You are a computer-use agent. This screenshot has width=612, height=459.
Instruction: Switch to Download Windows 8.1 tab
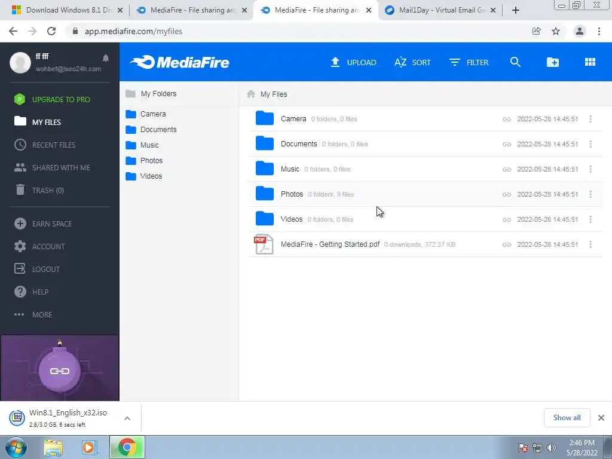[x=67, y=10]
